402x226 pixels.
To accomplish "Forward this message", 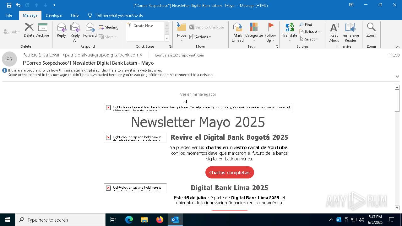I will pos(90,30).
